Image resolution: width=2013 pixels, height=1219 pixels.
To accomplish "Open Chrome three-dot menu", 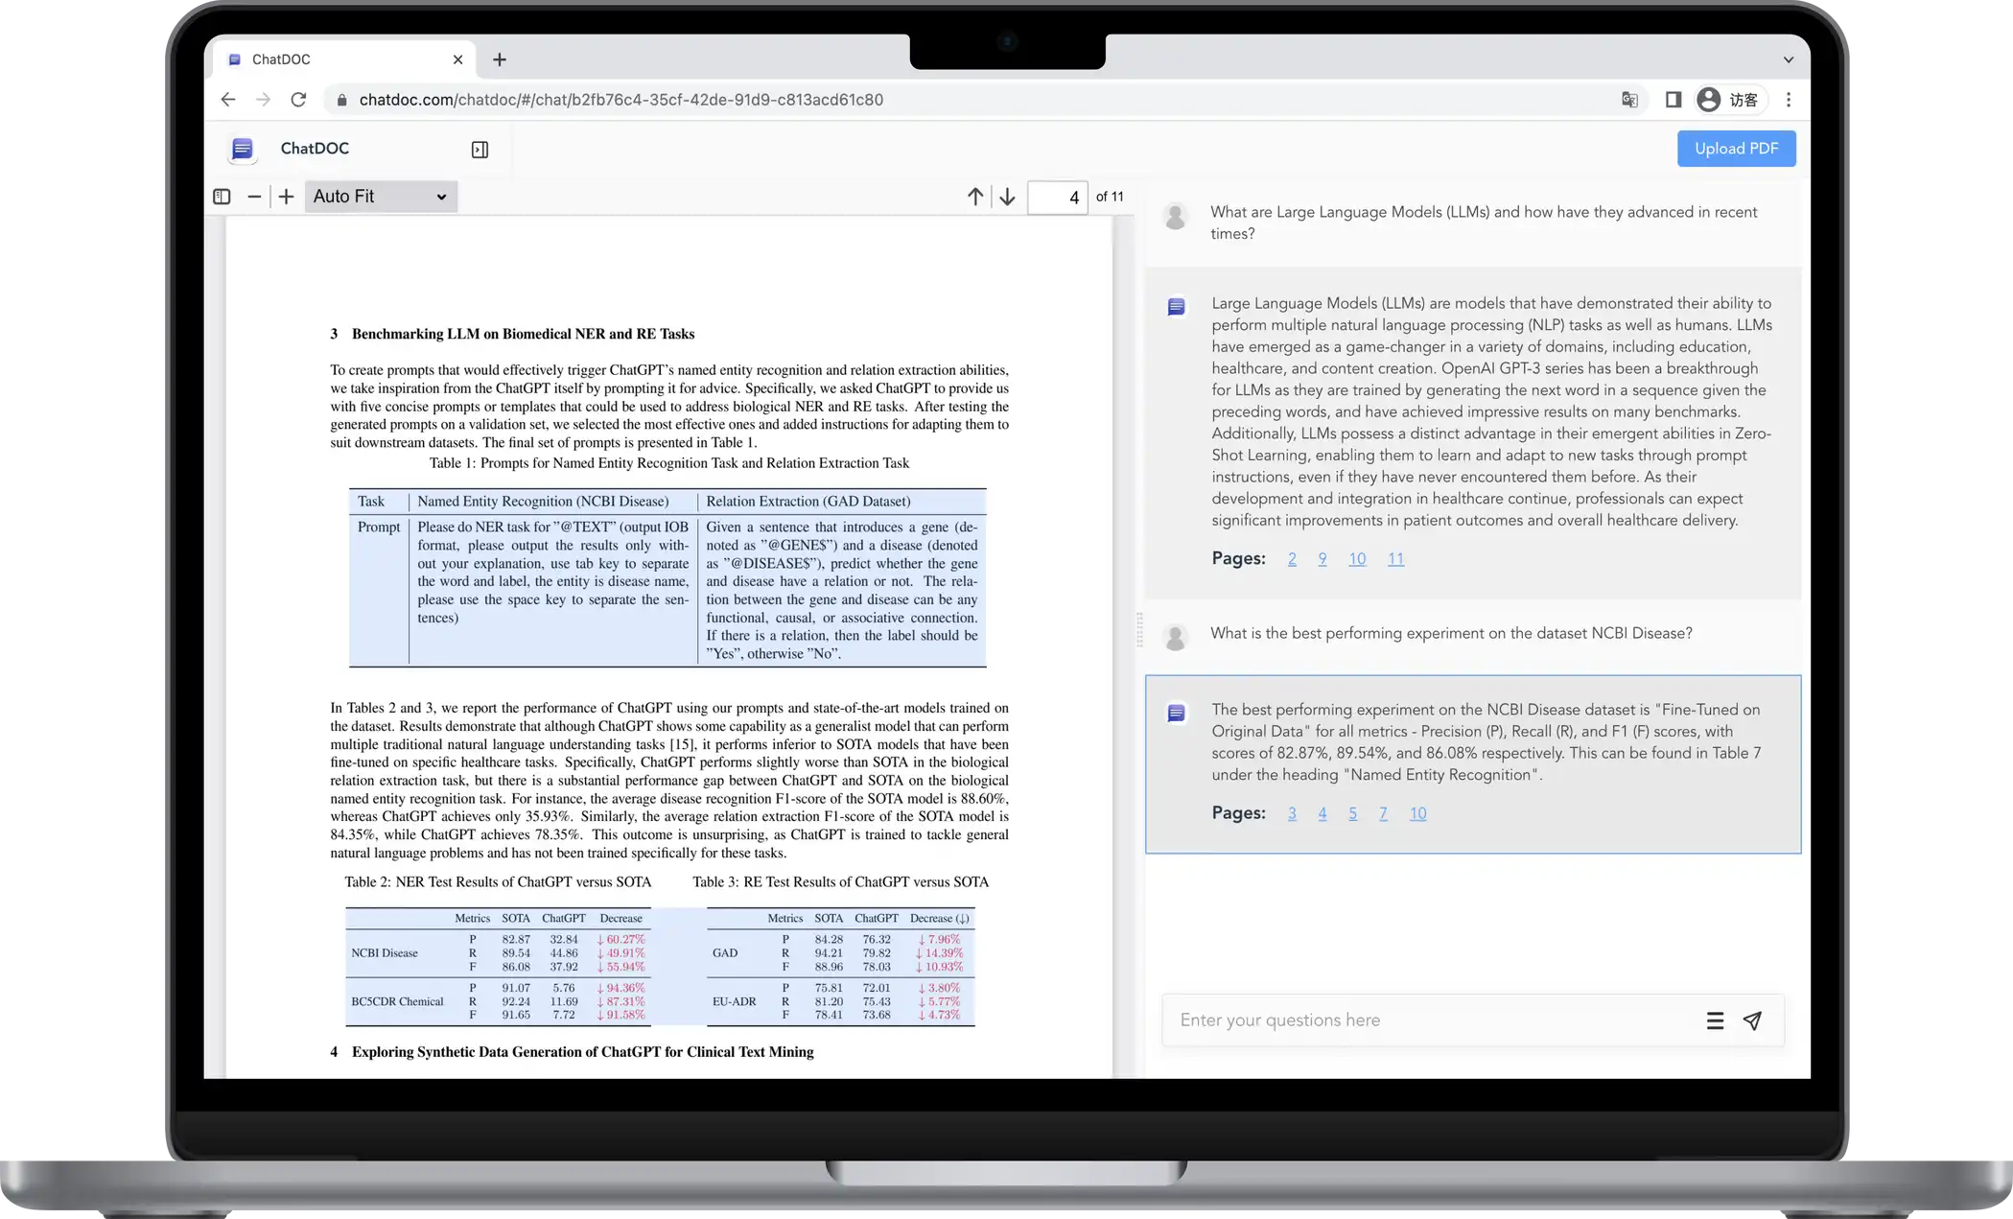I will (x=1789, y=100).
